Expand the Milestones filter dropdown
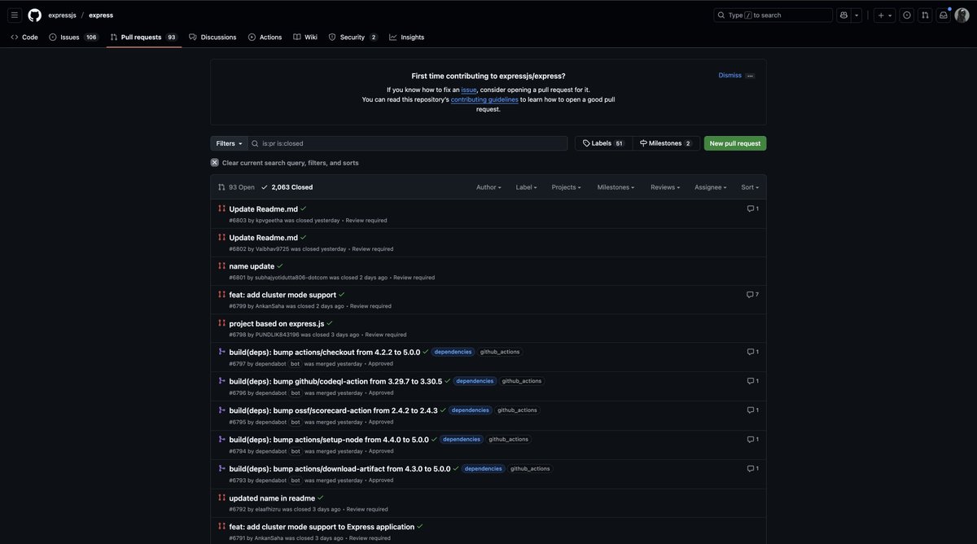This screenshot has width=977, height=544. [616, 187]
